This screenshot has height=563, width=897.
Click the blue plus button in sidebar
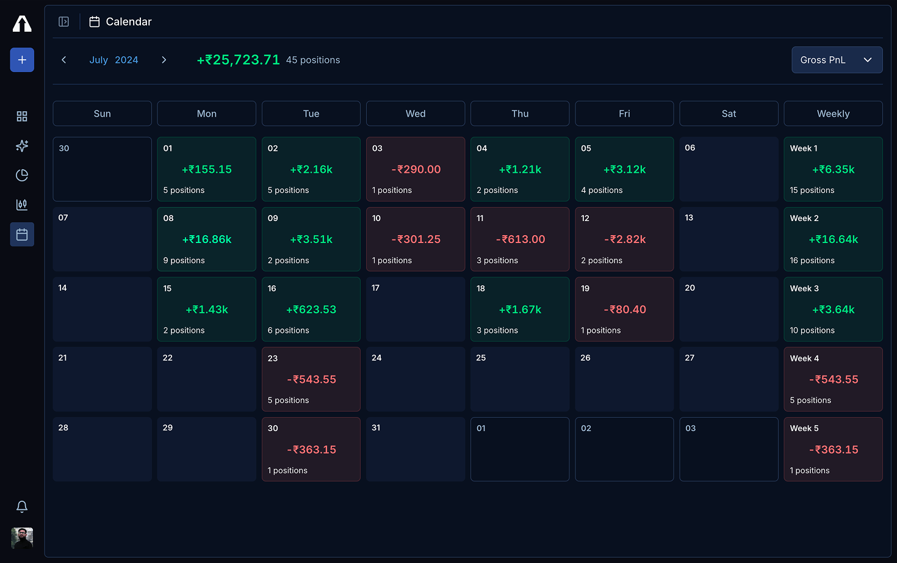point(22,60)
